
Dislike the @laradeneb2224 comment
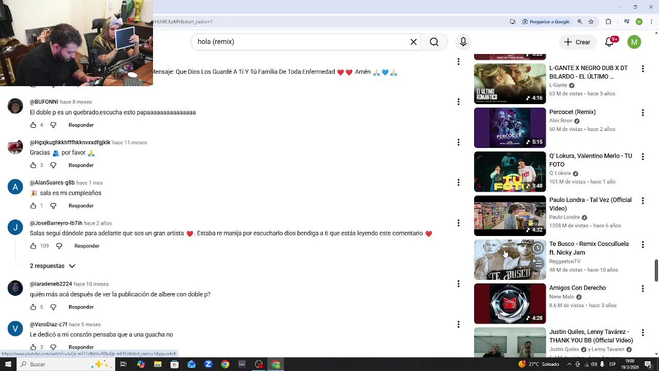pyautogui.click(x=53, y=307)
